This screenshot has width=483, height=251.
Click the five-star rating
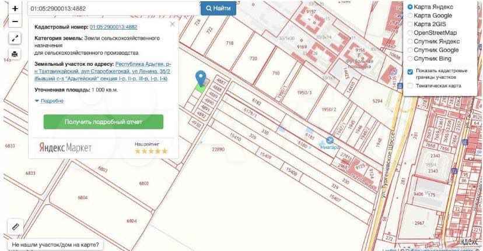click(x=151, y=151)
